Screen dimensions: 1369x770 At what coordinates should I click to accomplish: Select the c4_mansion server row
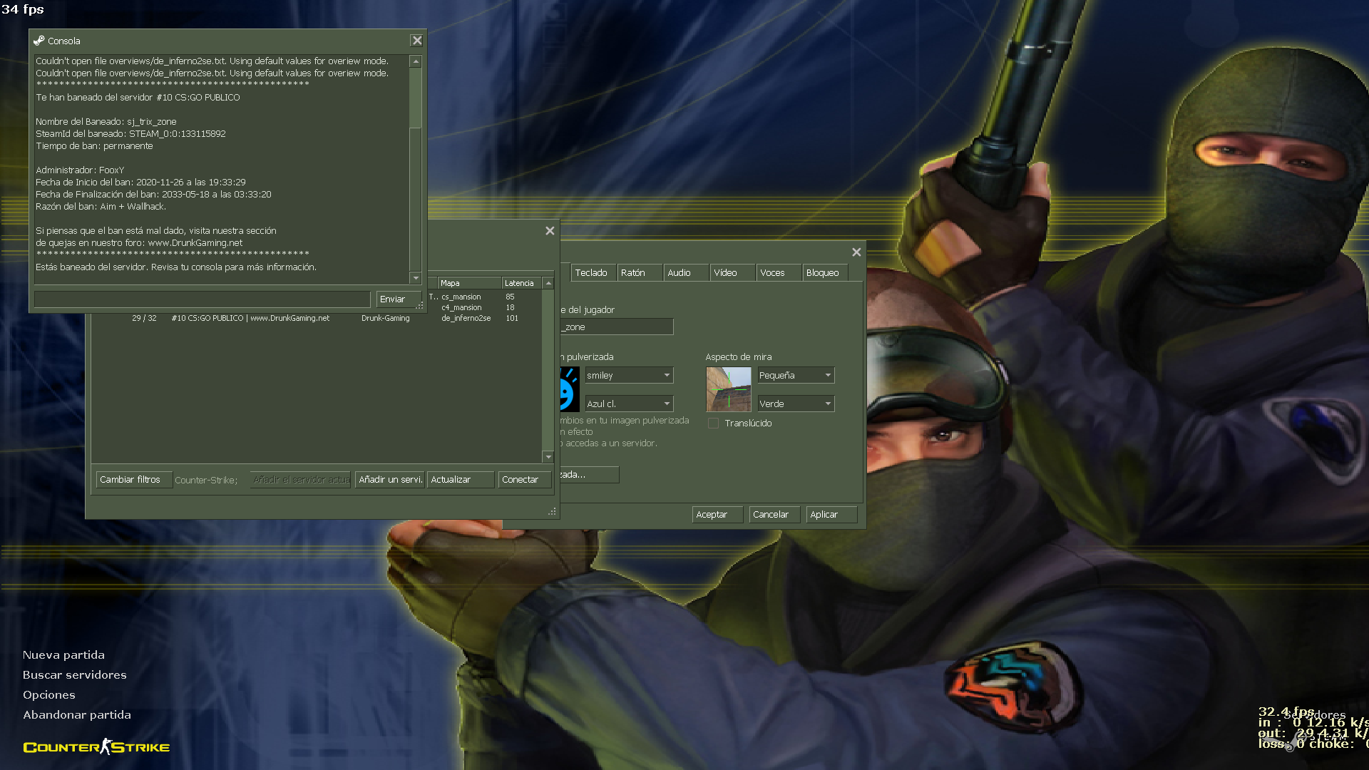tap(484, 308)
